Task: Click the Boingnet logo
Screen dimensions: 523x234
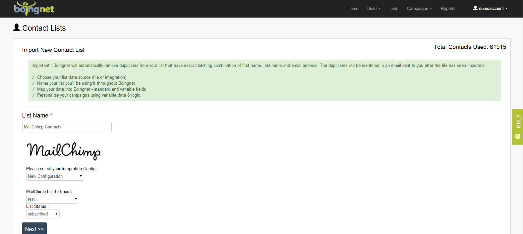Action: click(34, 8)
